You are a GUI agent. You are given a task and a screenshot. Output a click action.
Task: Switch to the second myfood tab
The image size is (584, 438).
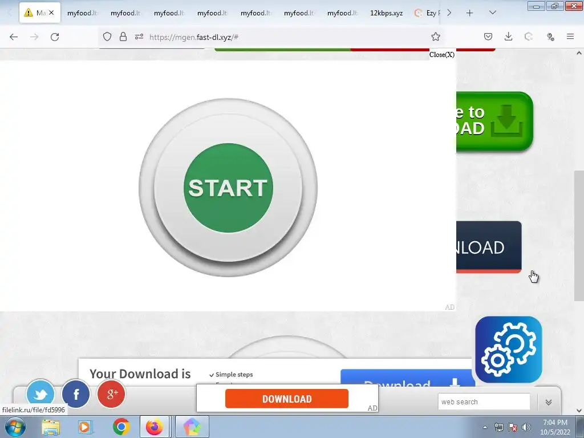(x=125, y=13)
